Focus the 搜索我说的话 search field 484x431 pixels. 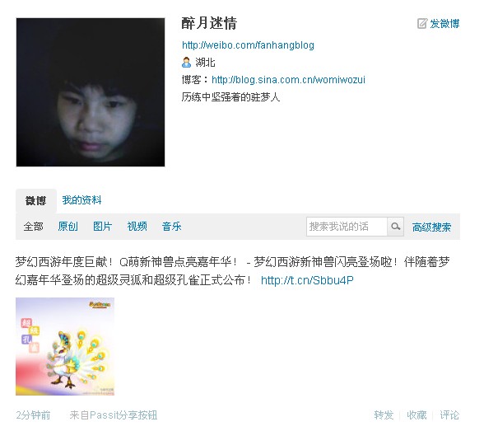tap(347, 227)
